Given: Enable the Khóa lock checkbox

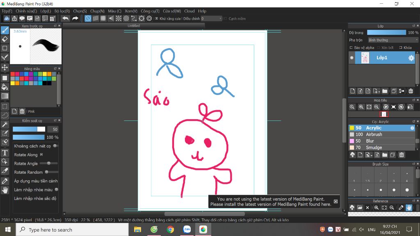Looking at the screenshot, I should coord(401,48).
